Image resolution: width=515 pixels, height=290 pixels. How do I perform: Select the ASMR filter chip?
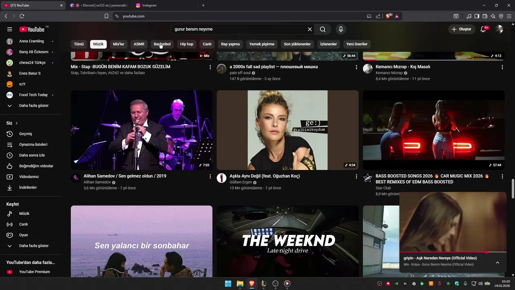139,44
